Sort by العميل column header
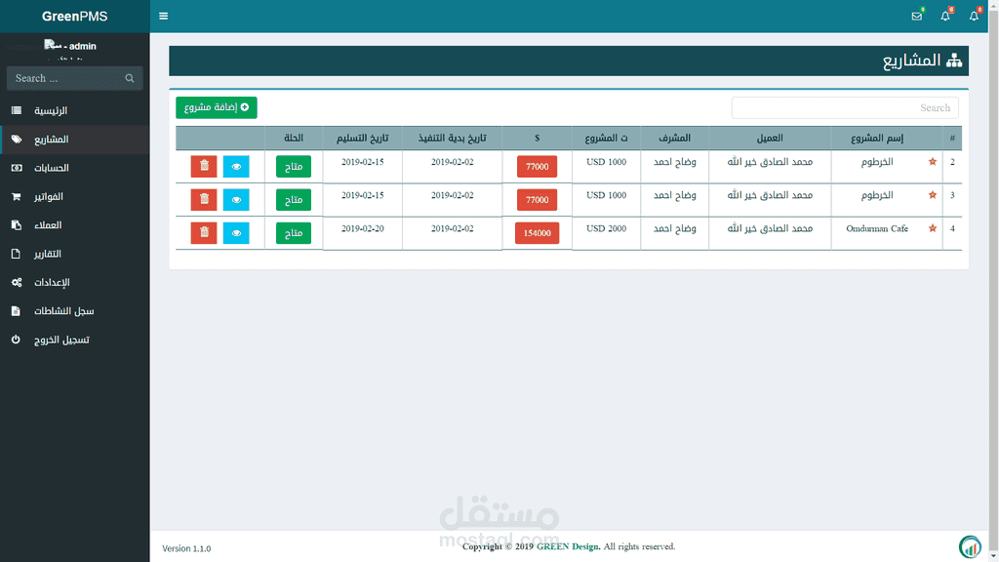This screenshot has width=999, height=562. click(x=770, y=139)
